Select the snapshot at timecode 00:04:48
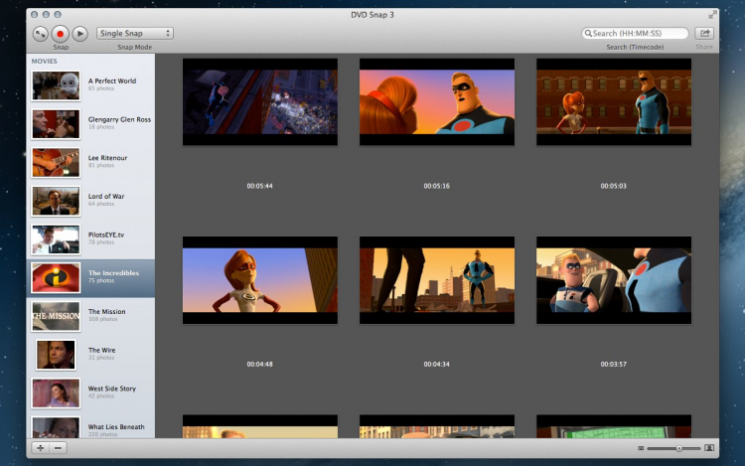This screenshot has height=466, width=745. [x=259, y=280]
